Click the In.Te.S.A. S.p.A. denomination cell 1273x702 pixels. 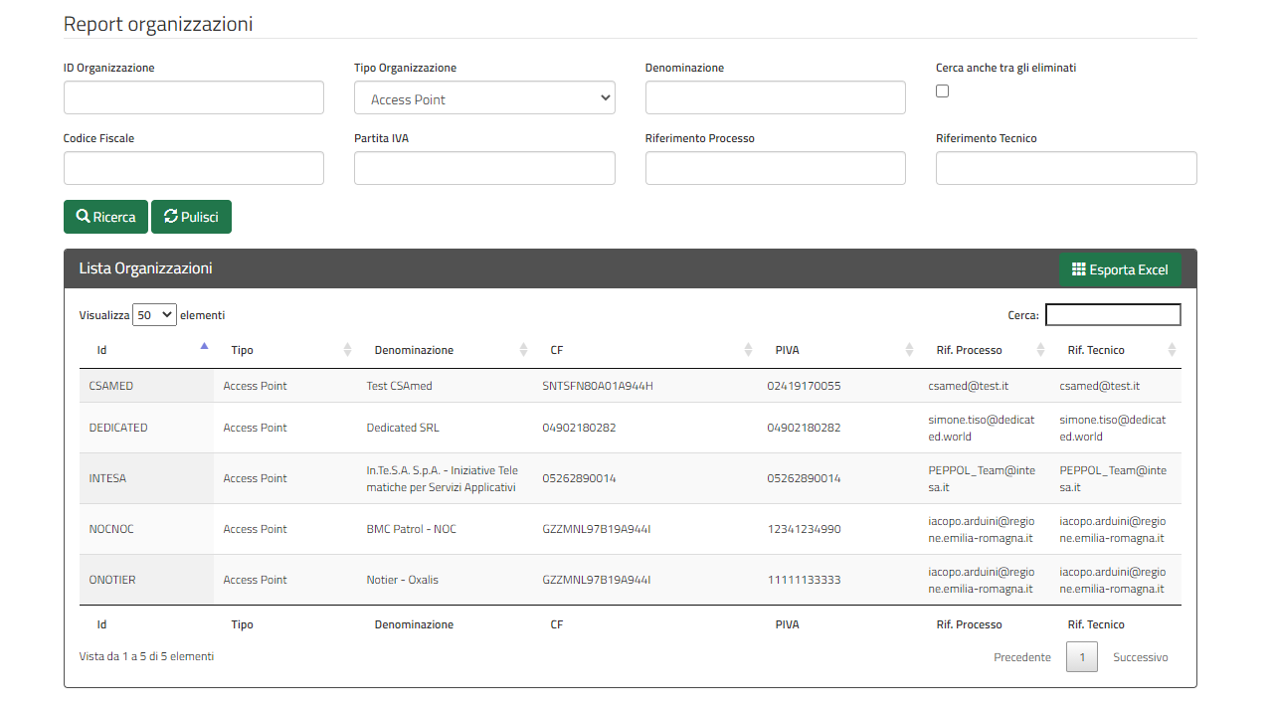tap(445, 478)
